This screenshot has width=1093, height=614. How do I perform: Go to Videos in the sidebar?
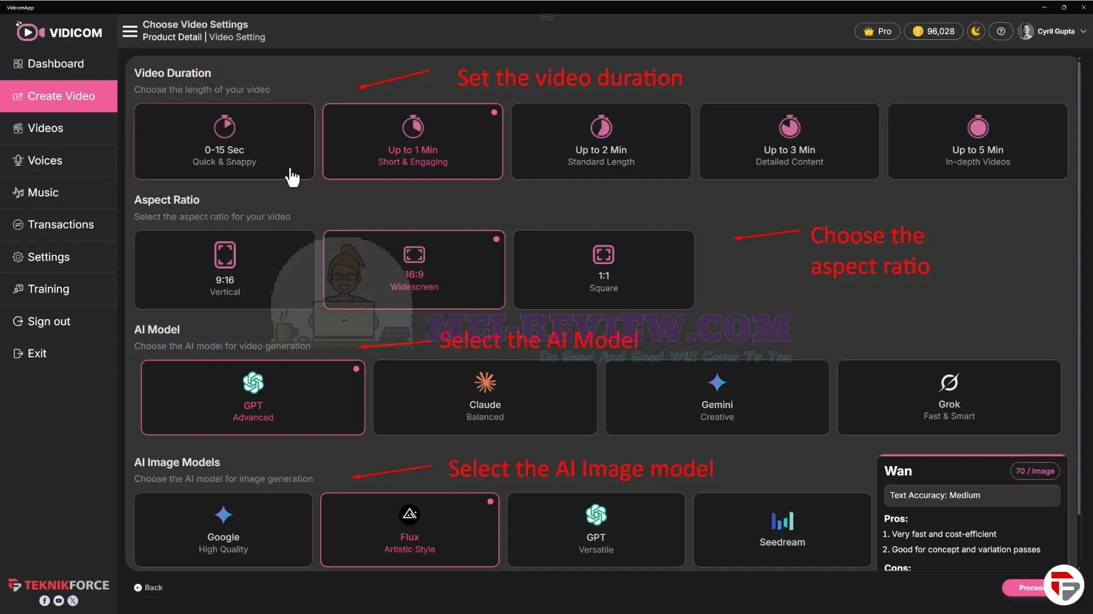pyautogui.click(x=59, y=128)
